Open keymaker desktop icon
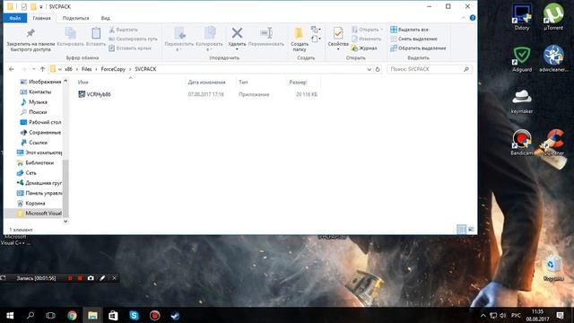Image resolution: width=574 pixels, height=323 pixels. pyautogui.click(x=522, y=100)
